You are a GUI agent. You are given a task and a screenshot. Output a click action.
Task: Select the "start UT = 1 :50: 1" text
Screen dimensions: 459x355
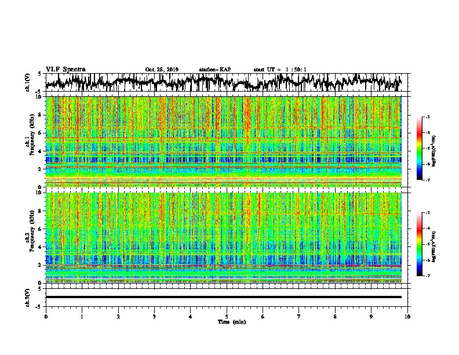(x=280, y=70)
